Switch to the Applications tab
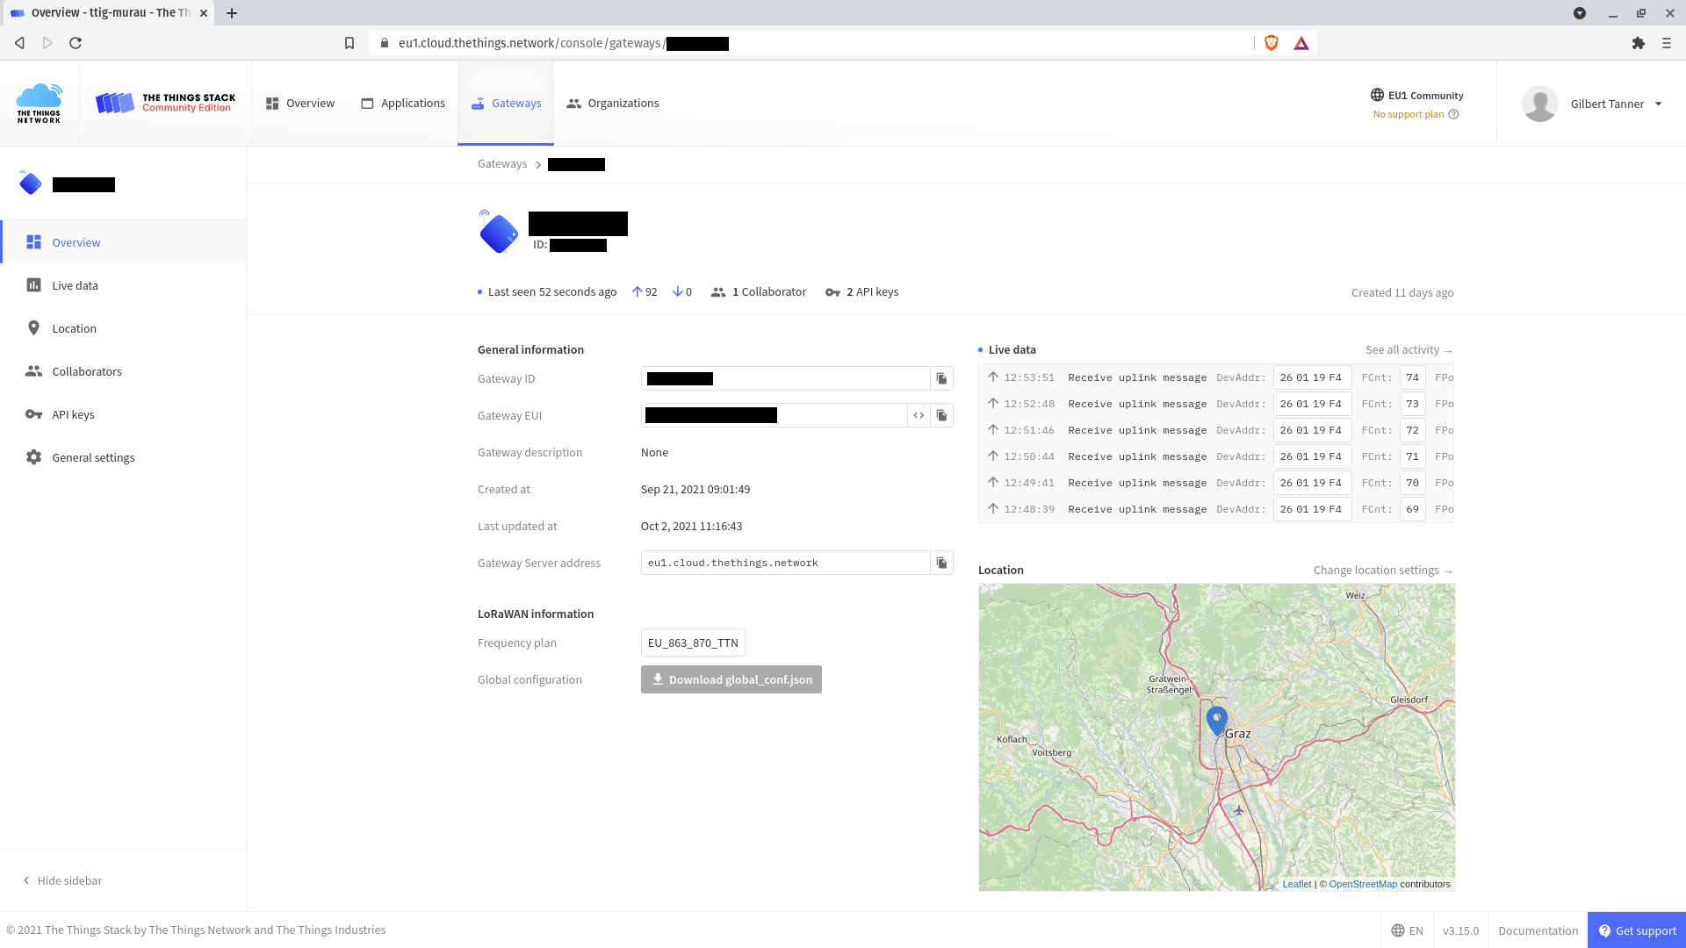The height and width of the screenshot is (948, 1686). [403, 104]
